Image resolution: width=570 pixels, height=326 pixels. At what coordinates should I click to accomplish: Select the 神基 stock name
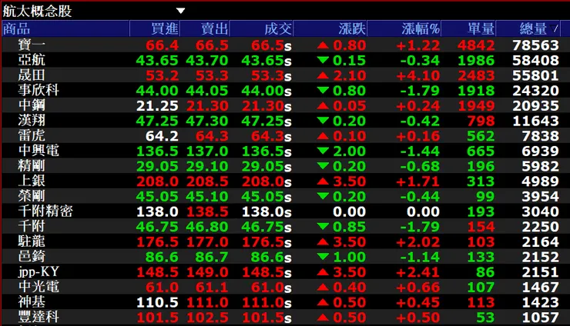tap(32, 302)
